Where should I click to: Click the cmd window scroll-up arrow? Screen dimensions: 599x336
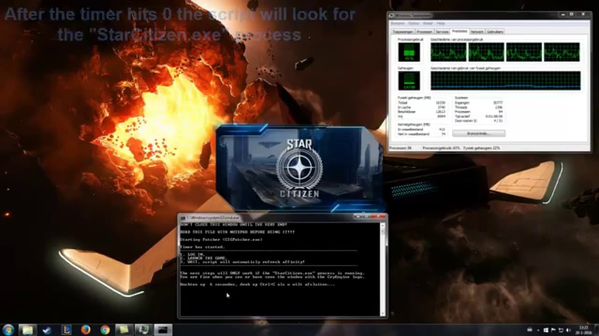pyautogui.click(x=383, y=225)
